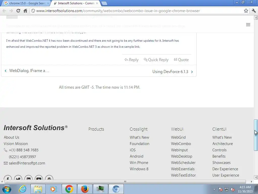The width and height of the screenshot is (258, 194).
Task: Open the WebCombo footer link
Action: 181,144
